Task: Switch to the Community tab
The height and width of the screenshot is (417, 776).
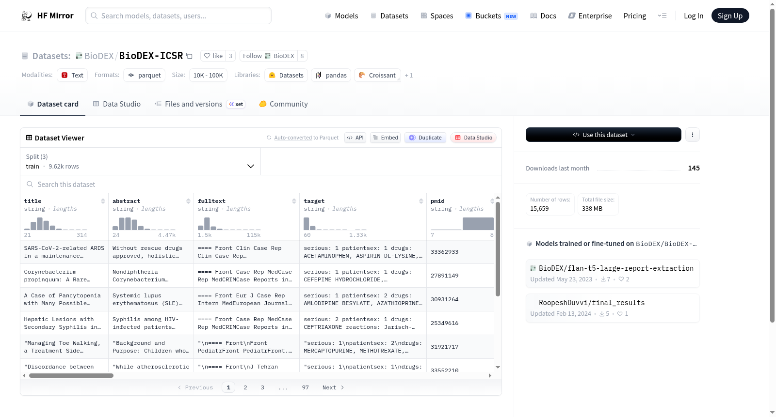Action: 284,104
